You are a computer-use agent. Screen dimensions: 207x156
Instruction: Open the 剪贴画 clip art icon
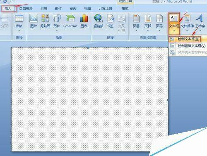tap(45, 18)
